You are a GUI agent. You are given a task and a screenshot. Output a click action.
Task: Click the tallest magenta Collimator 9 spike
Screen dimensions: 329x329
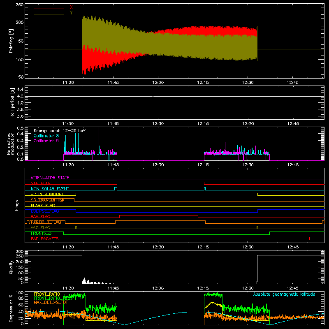(99, 141)
